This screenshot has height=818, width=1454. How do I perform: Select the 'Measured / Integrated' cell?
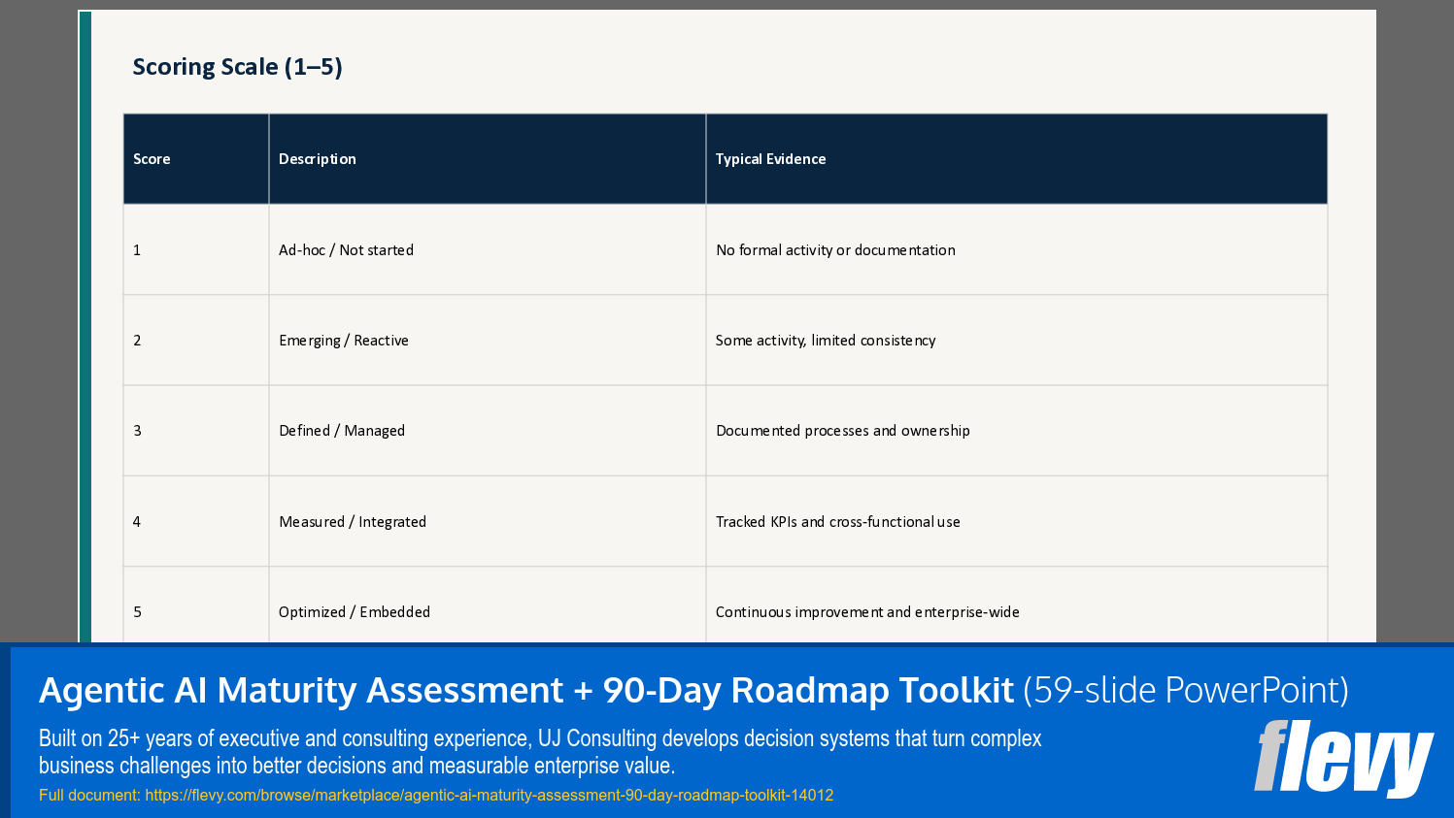point(488,521)
